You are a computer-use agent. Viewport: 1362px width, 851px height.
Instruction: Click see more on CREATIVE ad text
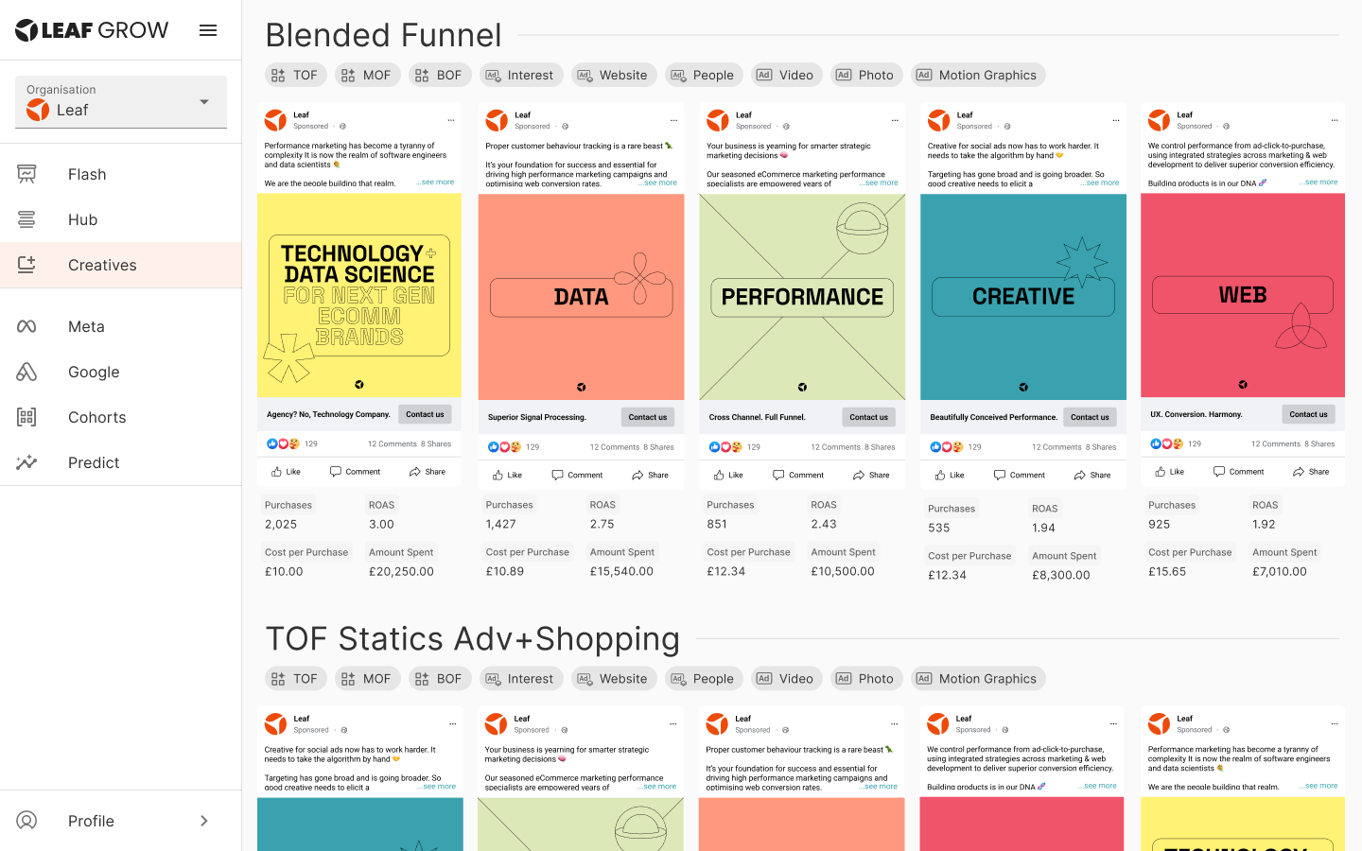tap(1101, 182)
